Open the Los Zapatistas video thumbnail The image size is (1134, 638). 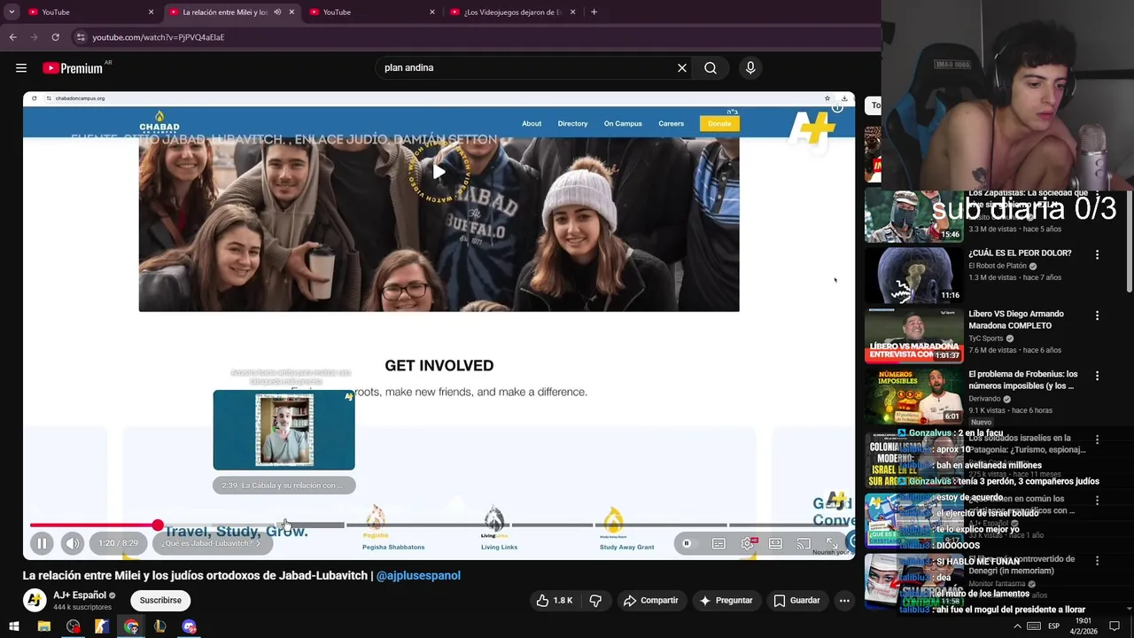913,215
